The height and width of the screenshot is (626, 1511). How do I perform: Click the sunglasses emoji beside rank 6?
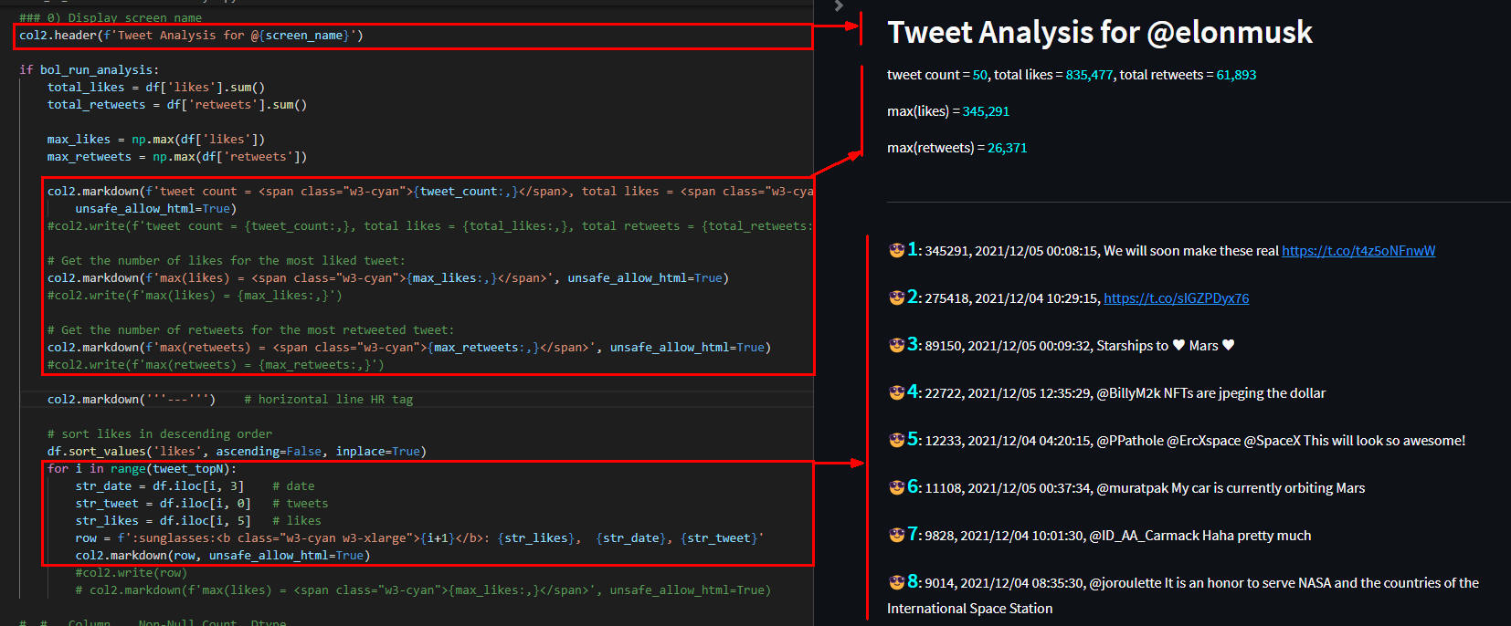tap(896, 487)
